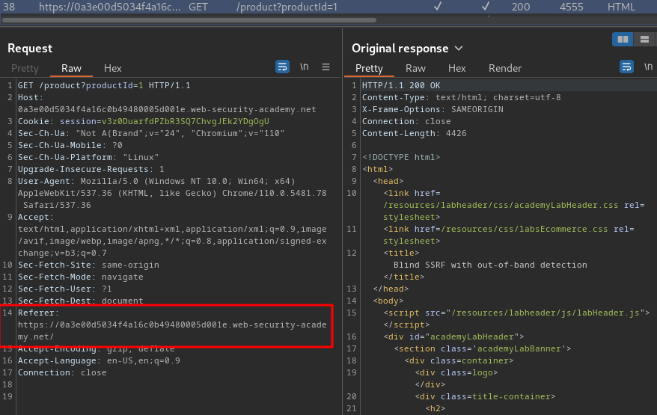Click 'Content-Length: 4426' response header

(x=415, y=133)
